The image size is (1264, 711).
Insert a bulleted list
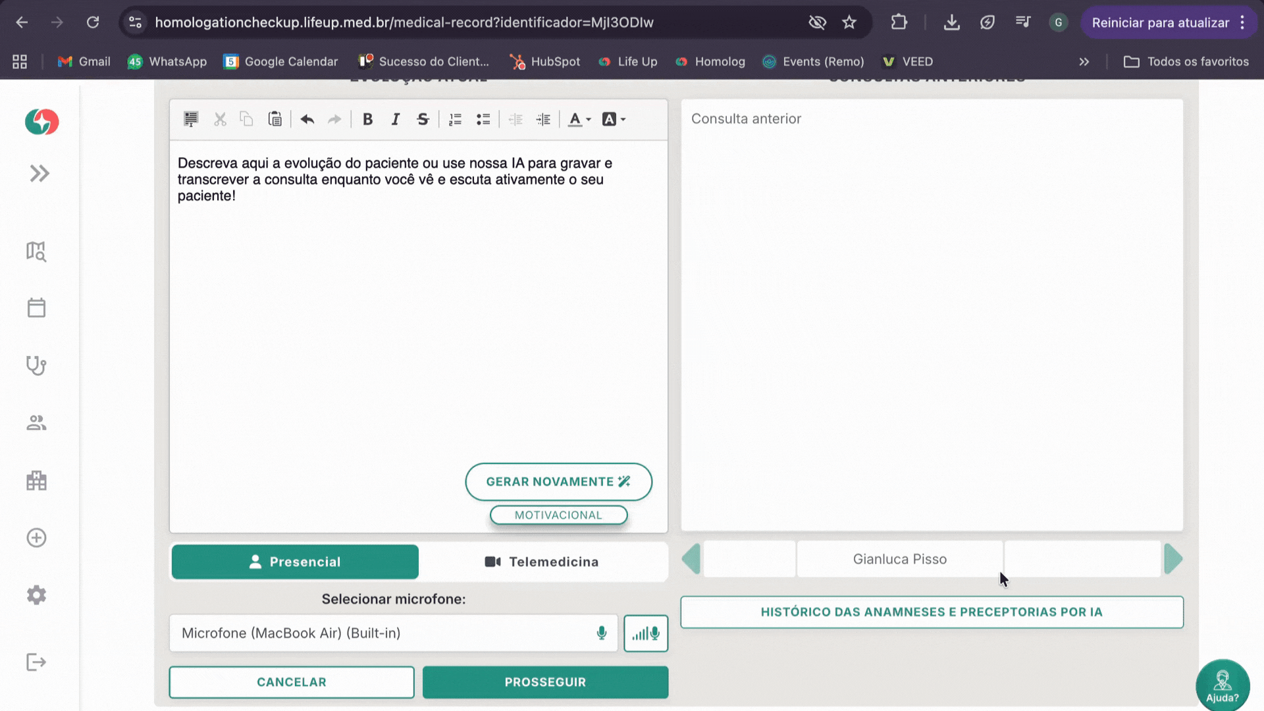[483, 119]
